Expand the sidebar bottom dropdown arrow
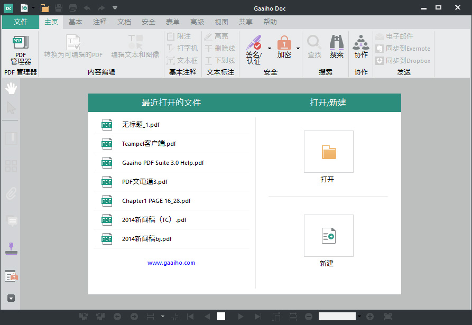Viewport: 472px width, 325px height. [11, 298]
